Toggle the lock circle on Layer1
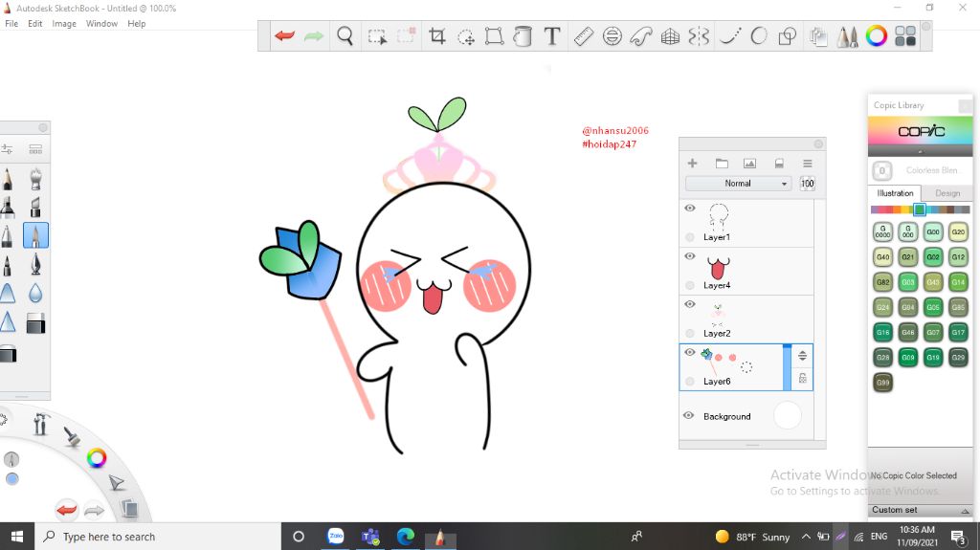Viewport: 980px width, 550px height. click(x=689, y=237)
